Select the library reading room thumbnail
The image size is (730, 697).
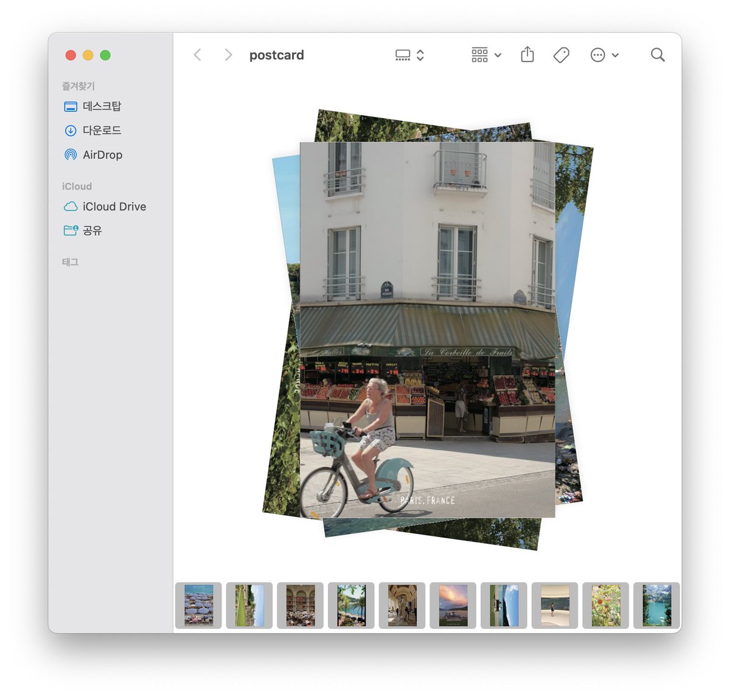tap(301, 605)
